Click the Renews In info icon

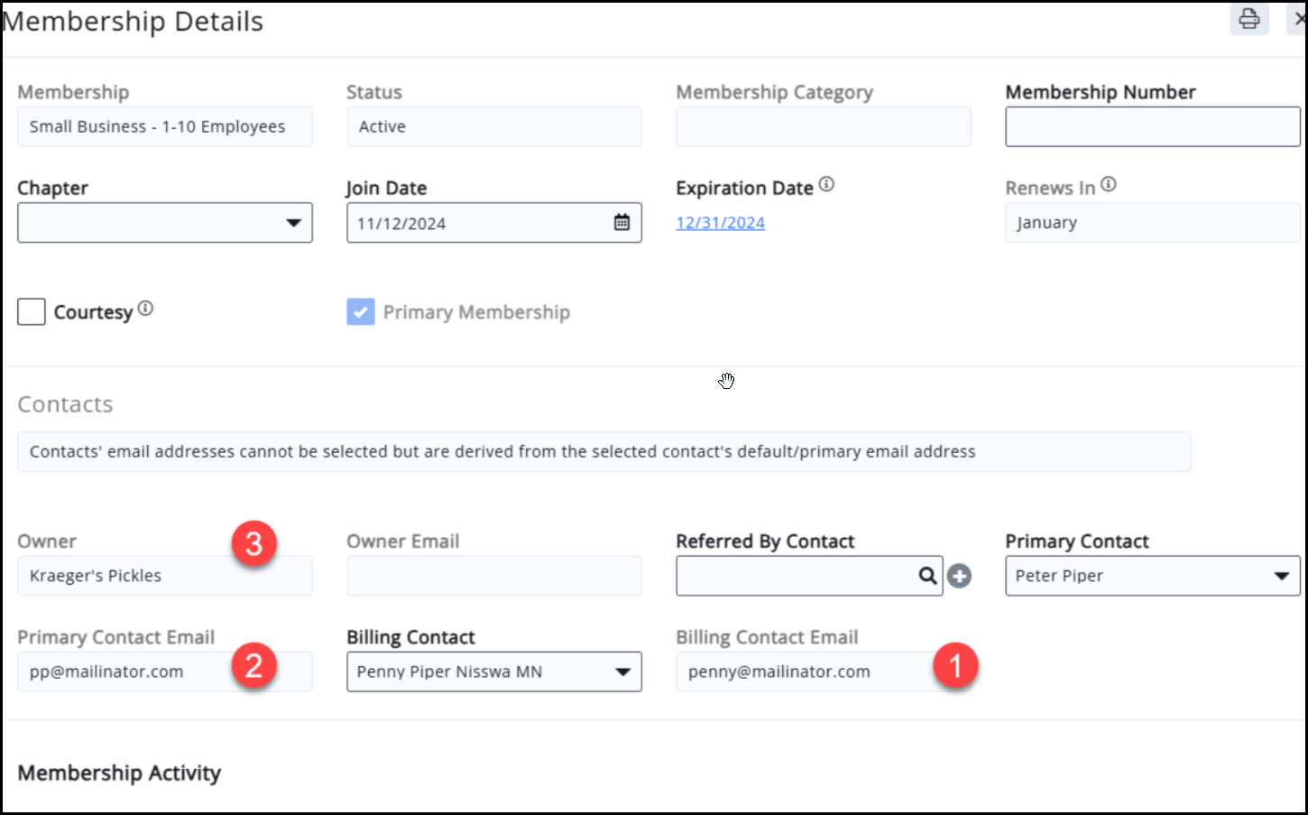(1109, 185)
